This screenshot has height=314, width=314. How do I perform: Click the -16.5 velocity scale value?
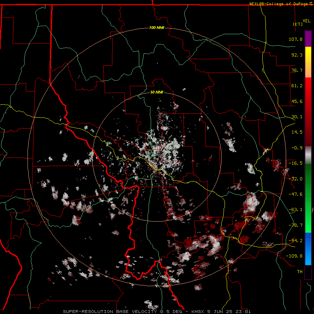click(x=296, y=163)
